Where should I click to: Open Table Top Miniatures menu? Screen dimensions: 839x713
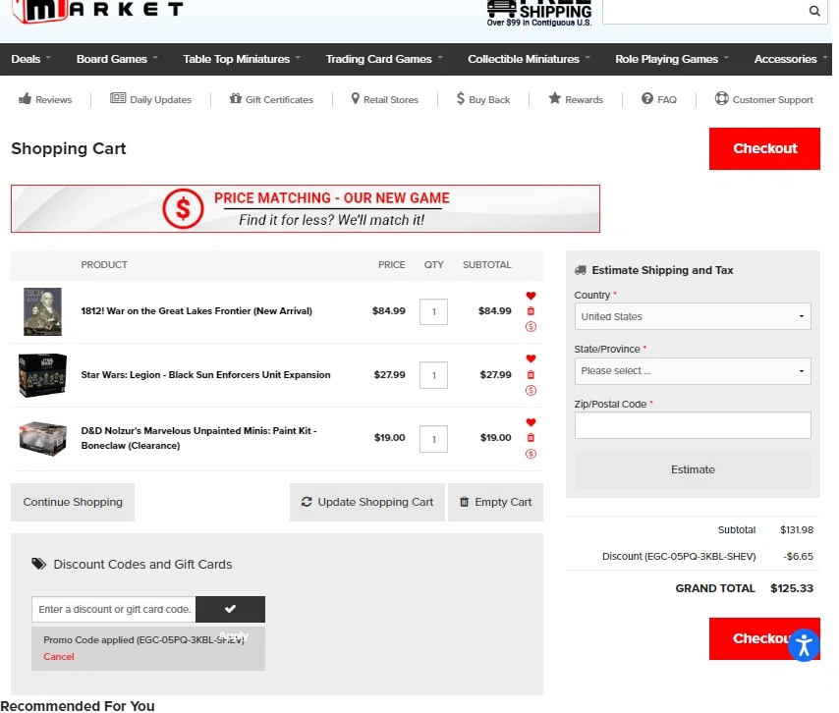(x=242, y=59)
